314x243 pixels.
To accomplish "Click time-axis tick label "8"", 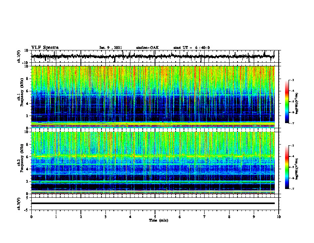I will (x=229, y=217).
